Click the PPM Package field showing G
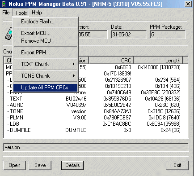This screenshot has height=176, width=194. click(x=168, y=35)
